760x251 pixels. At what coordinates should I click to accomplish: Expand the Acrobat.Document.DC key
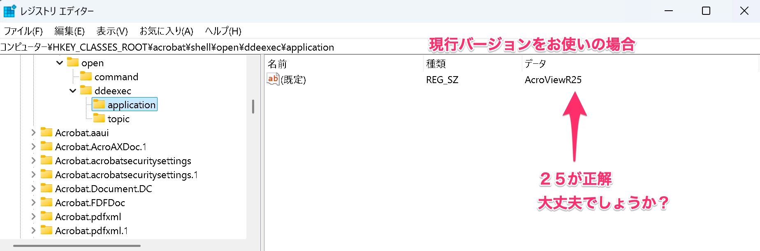(33, 188)
